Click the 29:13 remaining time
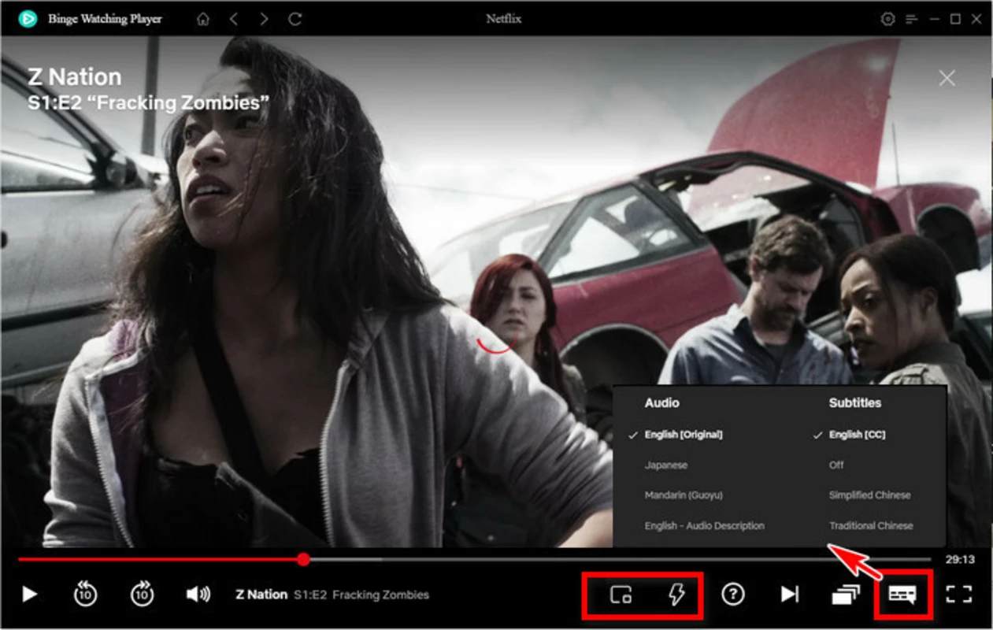The image size is (993, 630). pyautogui.click(x=960, y=559)
